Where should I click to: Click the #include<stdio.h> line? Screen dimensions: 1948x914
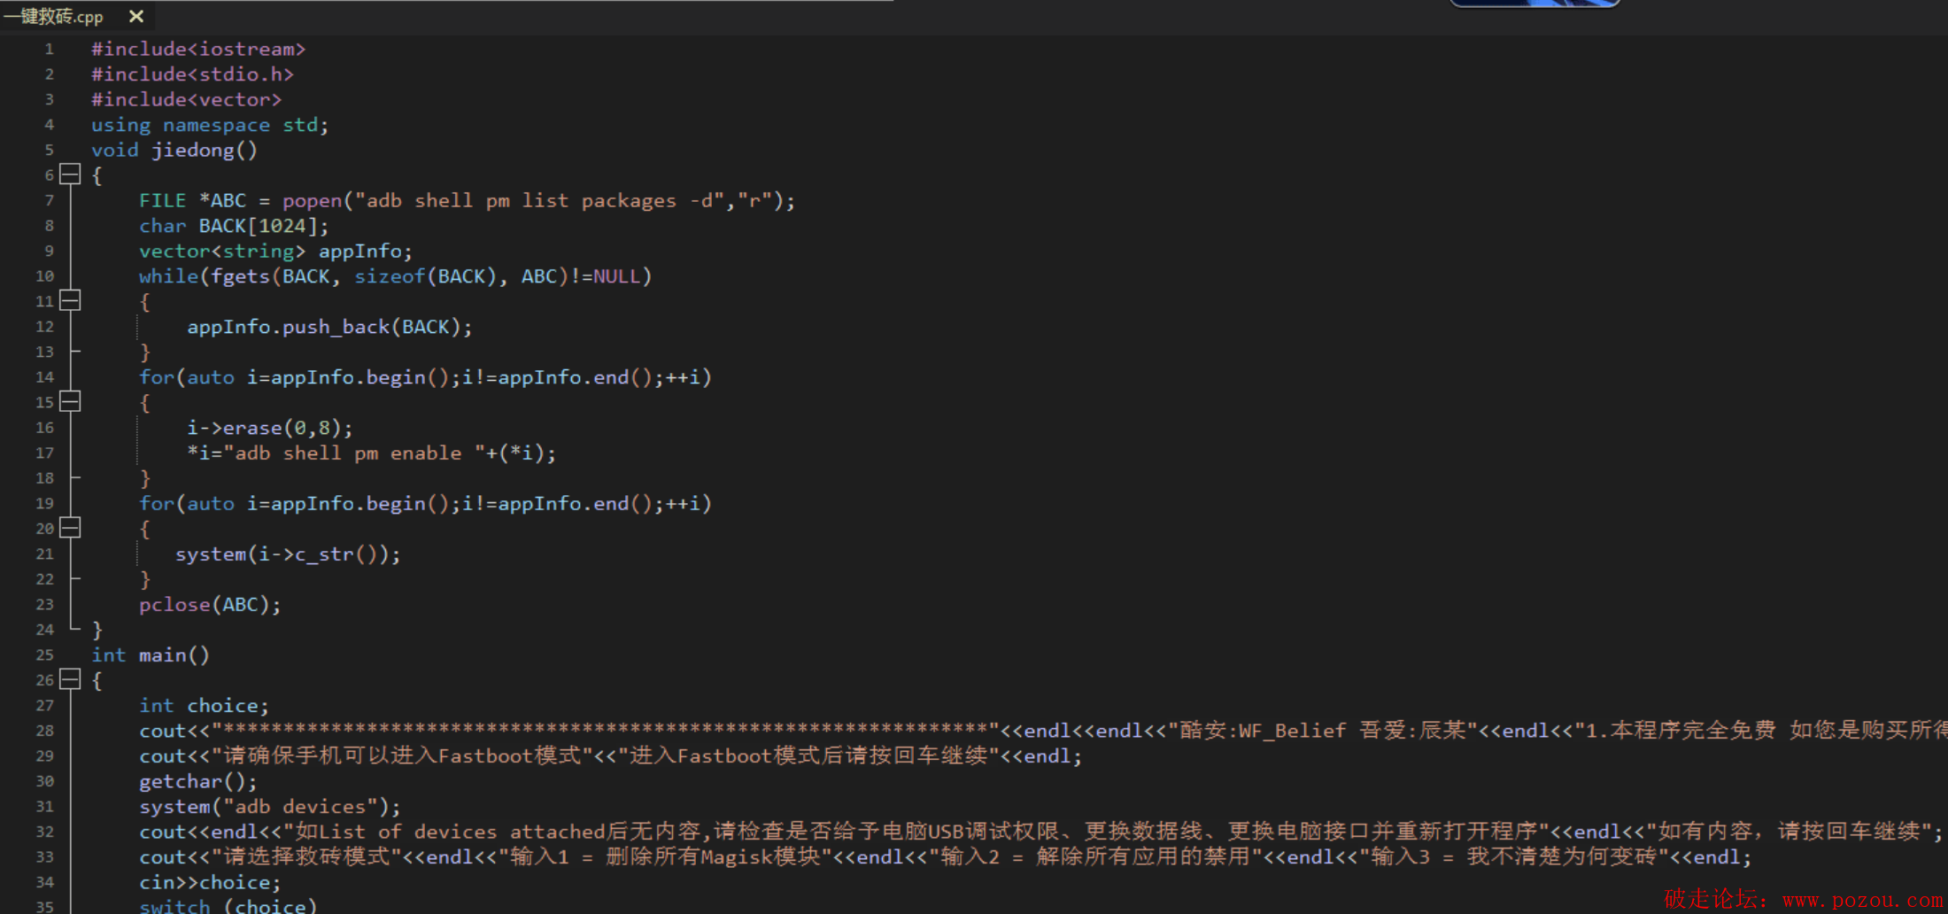click(192, 74)
